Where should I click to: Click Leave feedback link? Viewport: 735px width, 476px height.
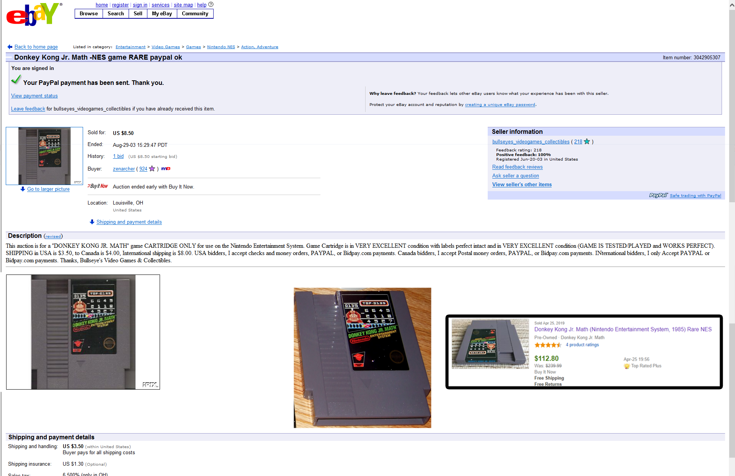pyautogui.click(x=28, y=109)
